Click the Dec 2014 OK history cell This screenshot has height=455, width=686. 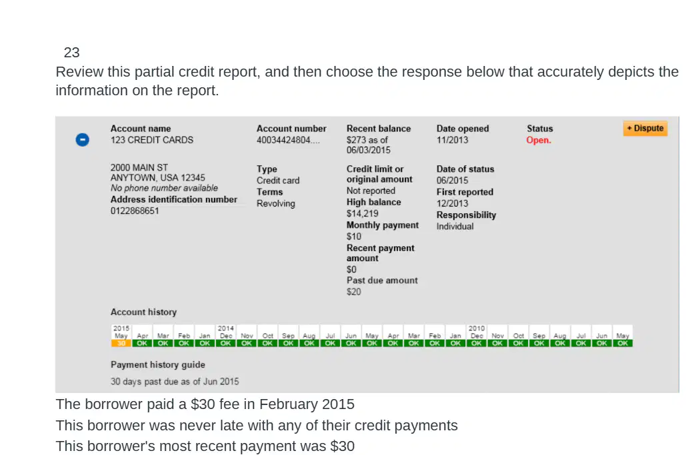[x=226, y=343]
